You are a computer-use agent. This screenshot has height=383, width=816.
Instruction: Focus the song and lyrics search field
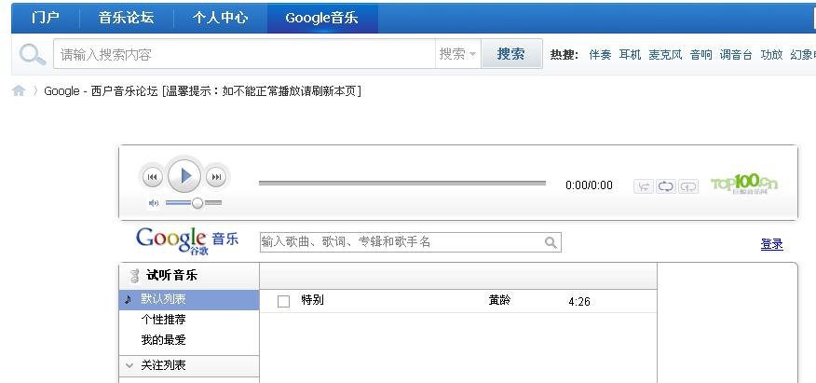411,242
